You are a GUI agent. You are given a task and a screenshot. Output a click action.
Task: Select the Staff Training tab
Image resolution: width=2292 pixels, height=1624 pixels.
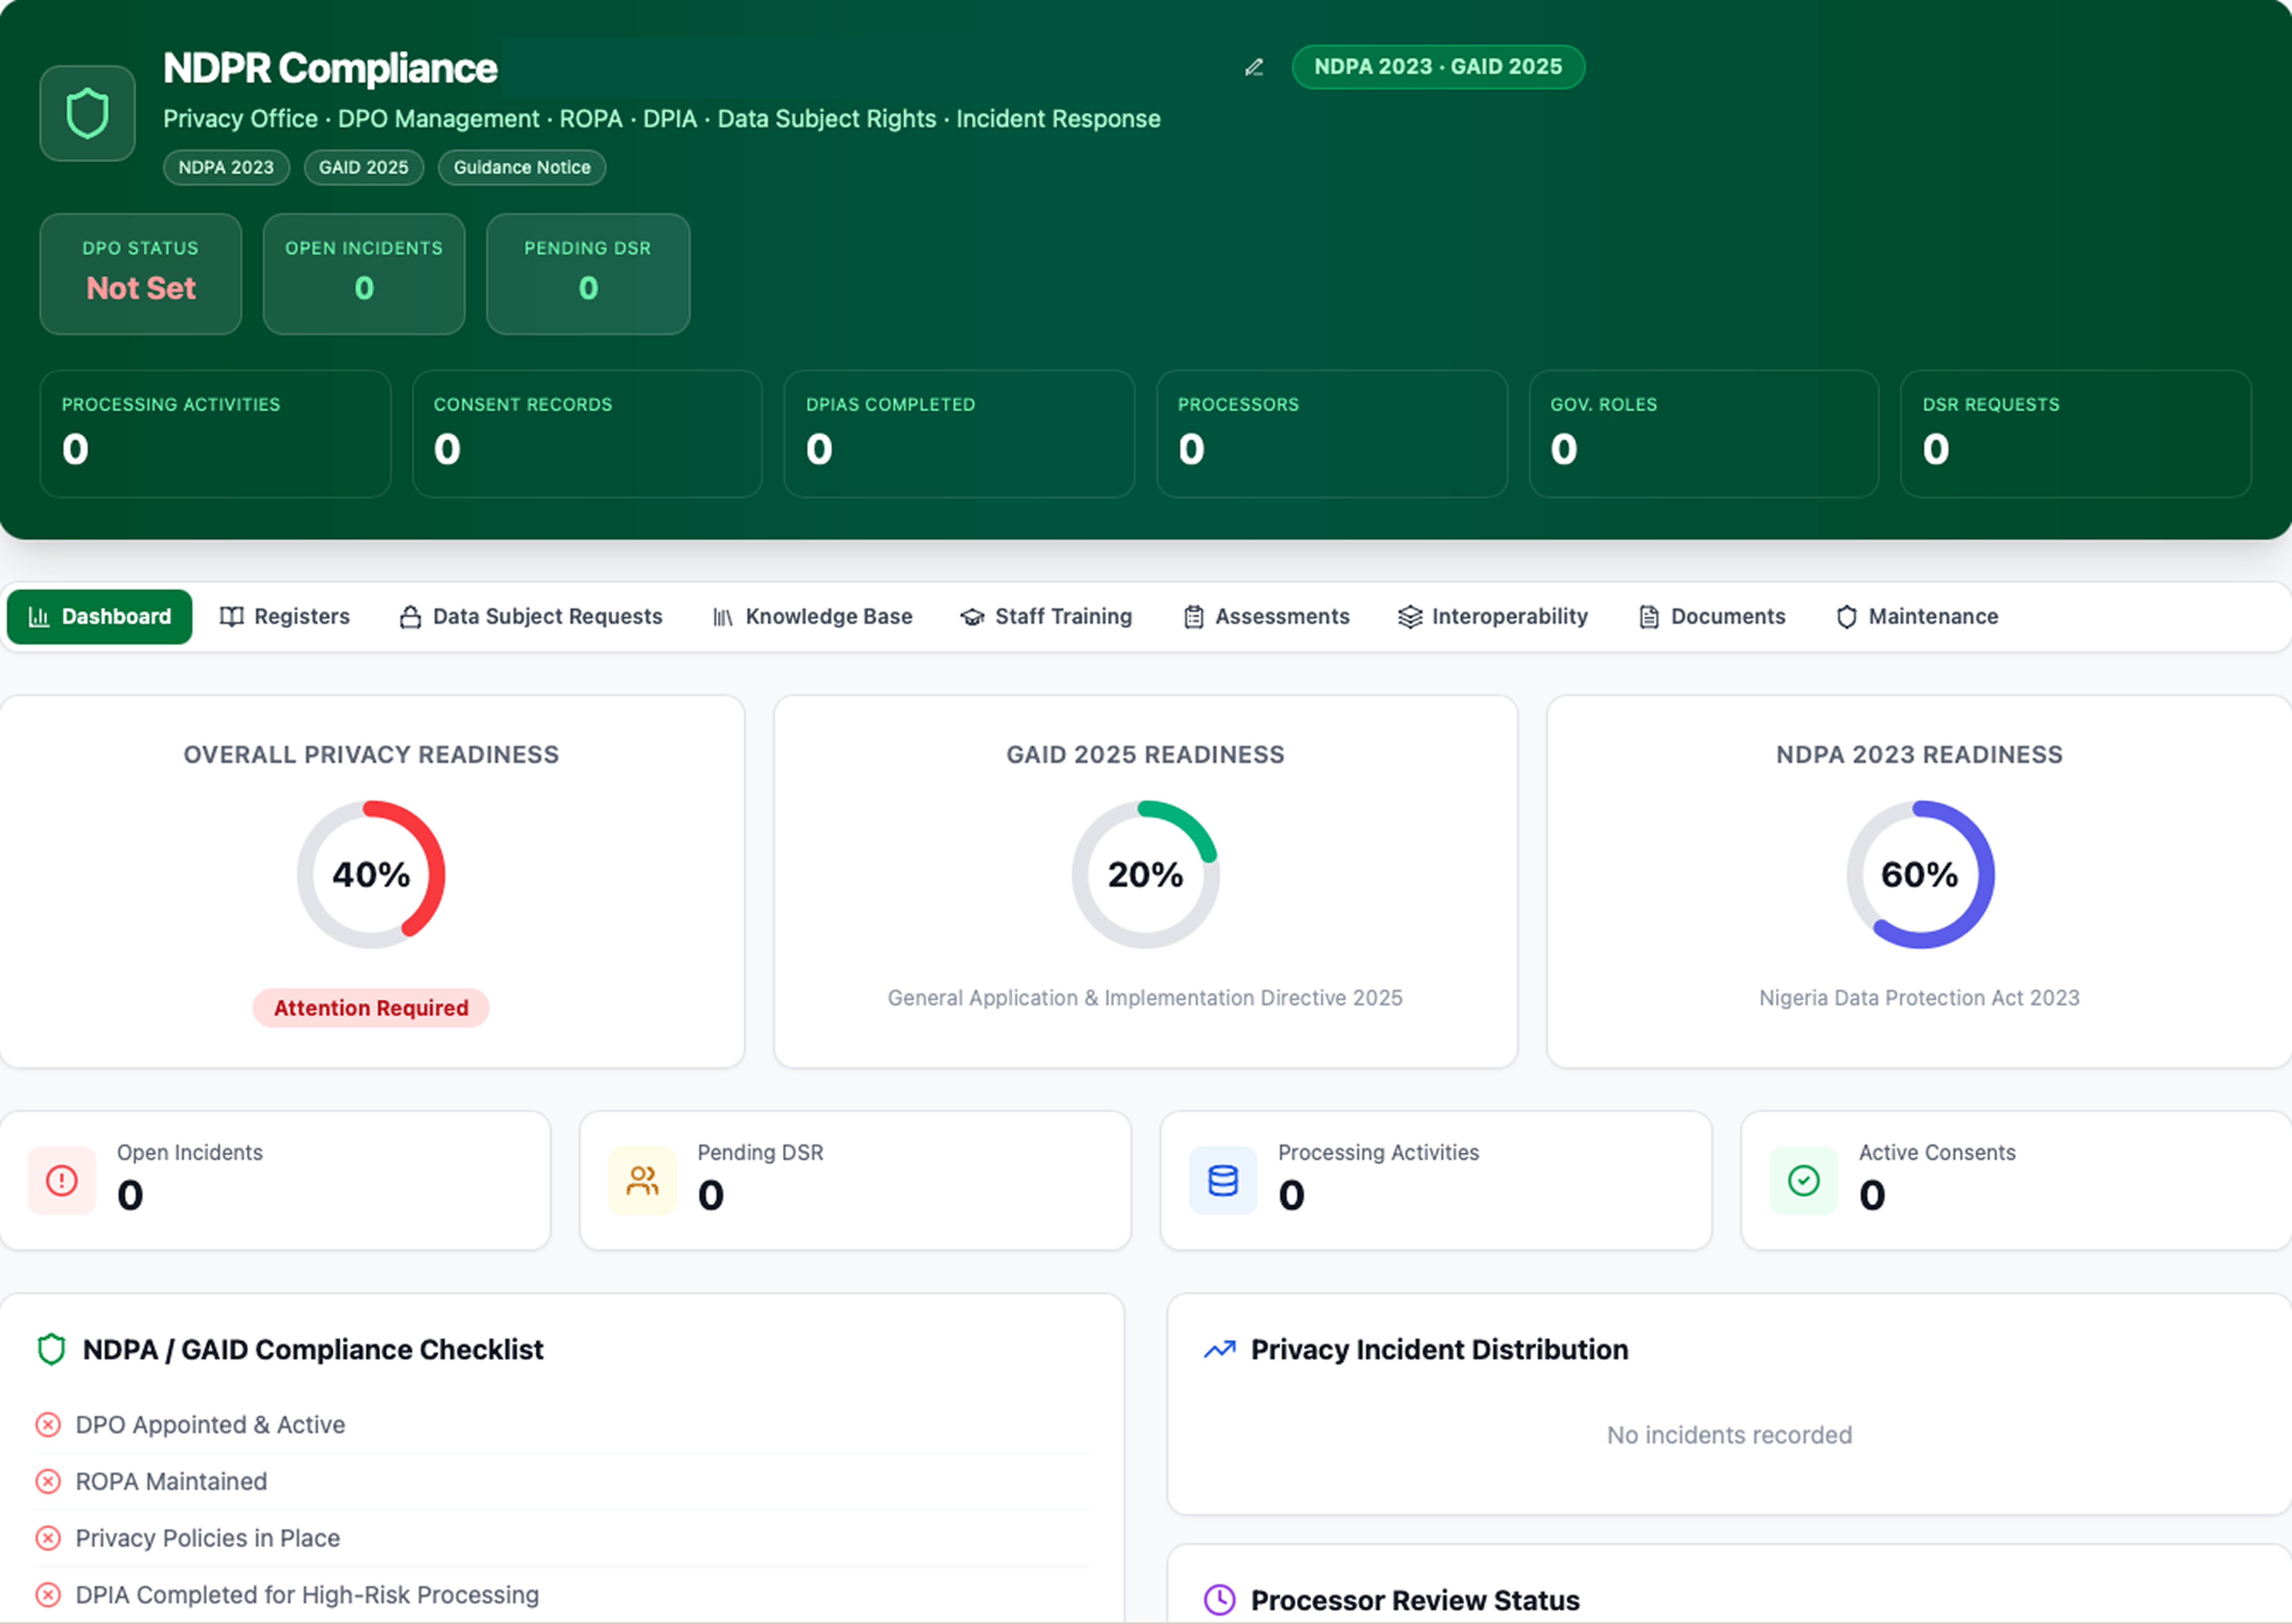tap(1046, 616)
